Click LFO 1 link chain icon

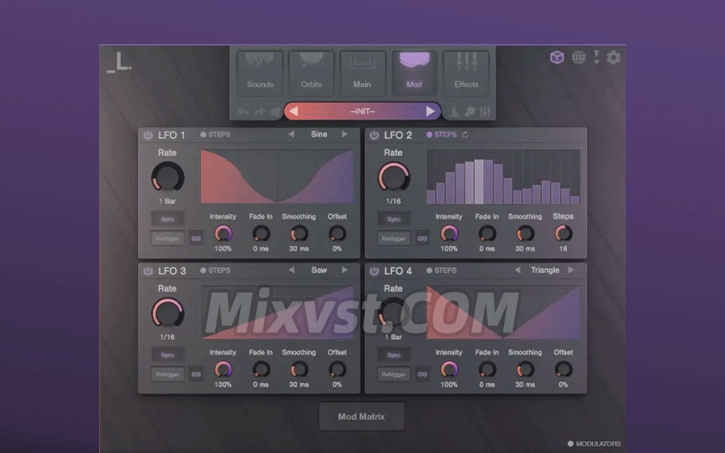tap(196, 238)
